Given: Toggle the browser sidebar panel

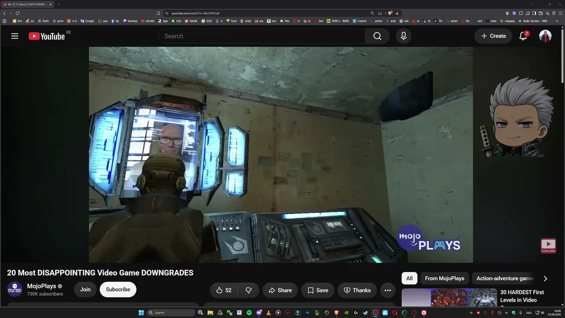Looking at the screenshot, I should click(534, 13).
